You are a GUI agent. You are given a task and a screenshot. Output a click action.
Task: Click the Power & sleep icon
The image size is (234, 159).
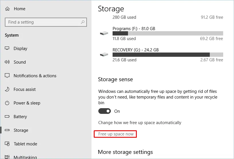click(7, 103)
